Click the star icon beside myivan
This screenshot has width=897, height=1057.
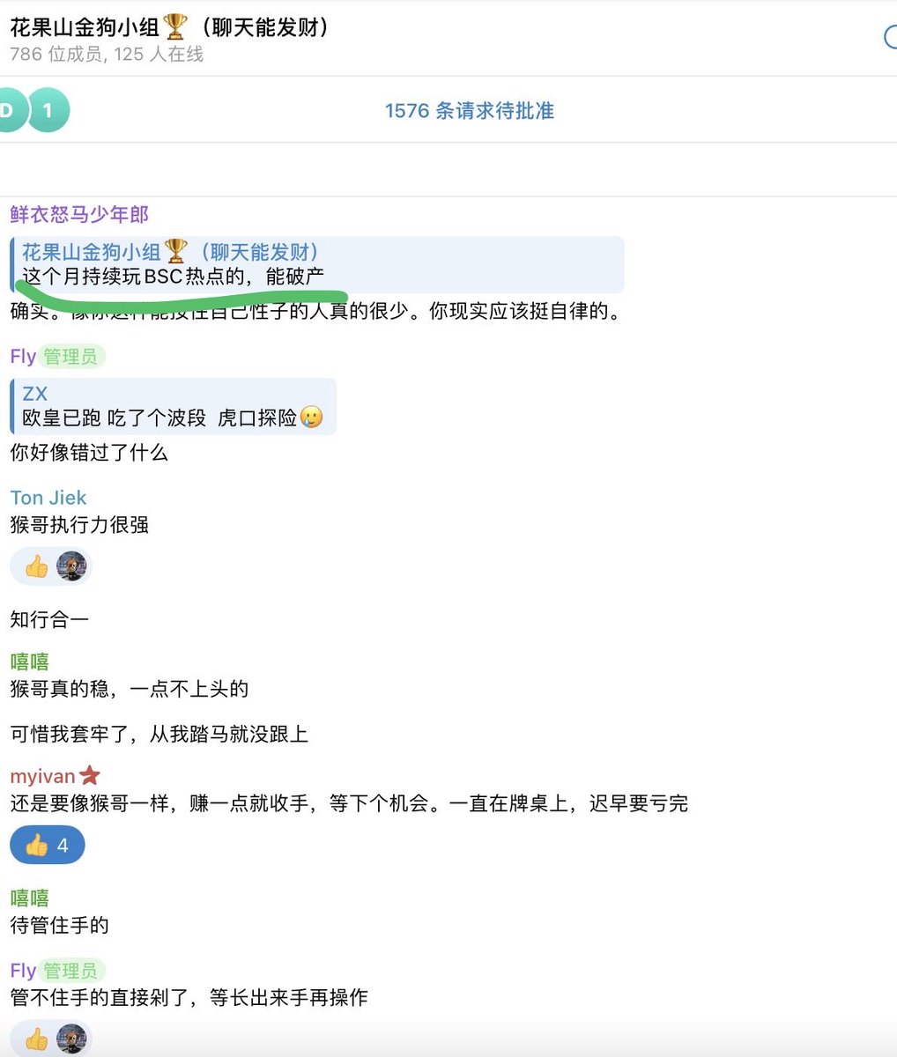coord(90,776)
